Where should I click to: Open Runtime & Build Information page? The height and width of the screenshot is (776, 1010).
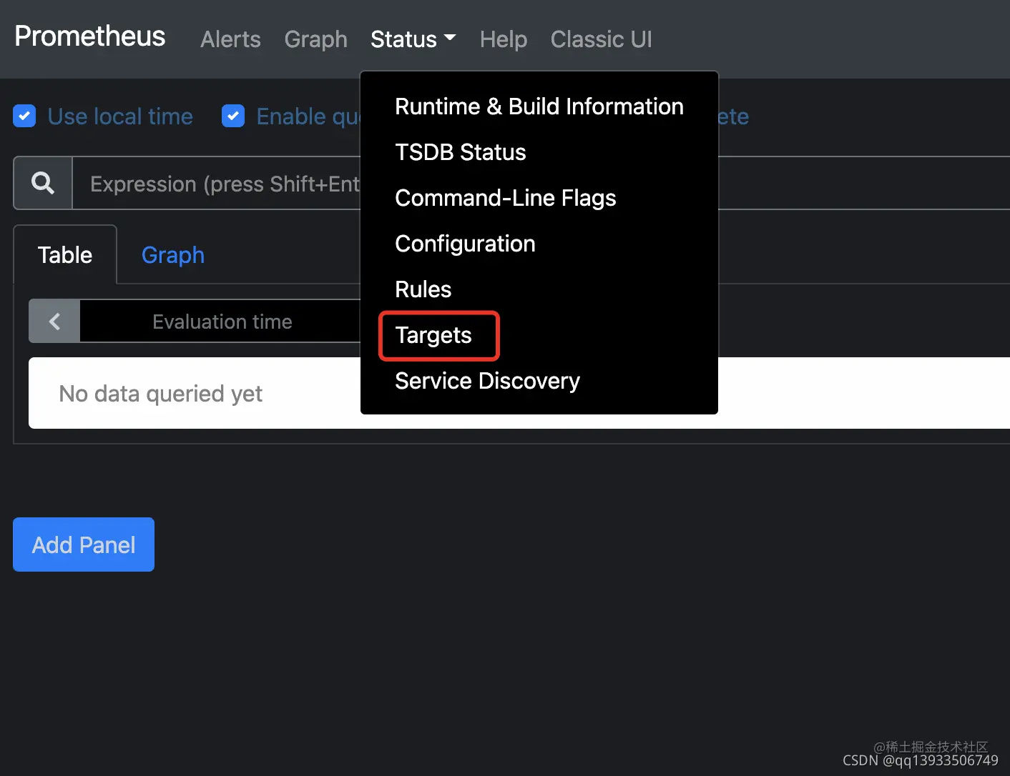(x=539, y=106)
